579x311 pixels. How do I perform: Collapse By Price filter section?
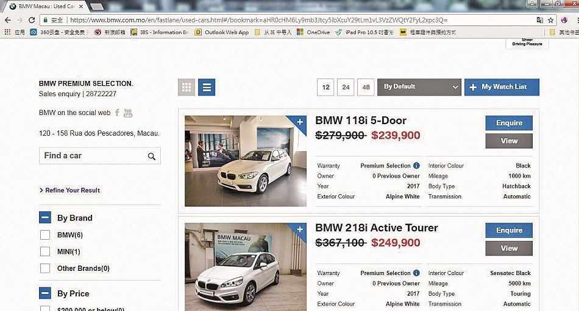click(x=45, y=293)
